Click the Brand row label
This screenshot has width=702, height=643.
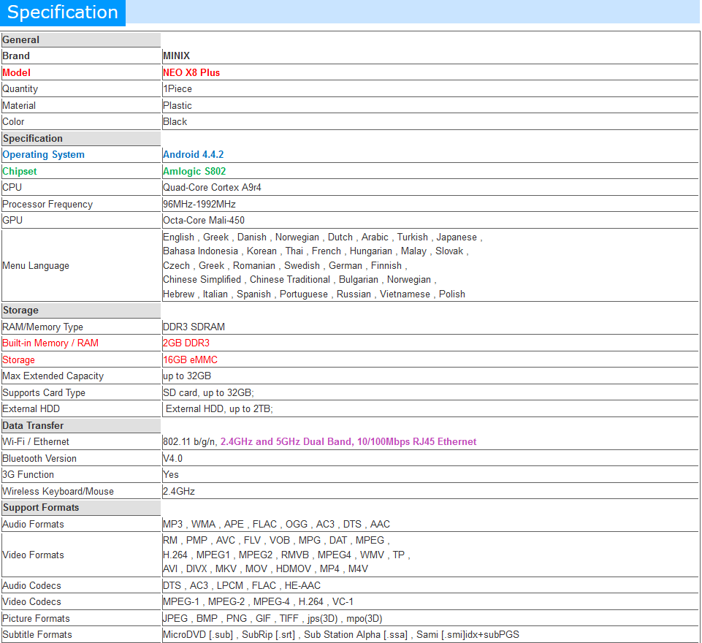click(x=16, y=56)
